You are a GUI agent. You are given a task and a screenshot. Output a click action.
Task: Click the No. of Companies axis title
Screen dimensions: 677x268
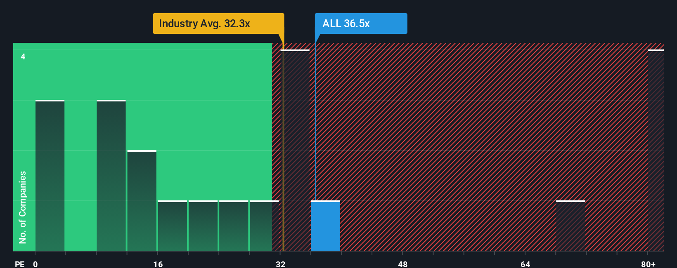(x=23, y=207)
